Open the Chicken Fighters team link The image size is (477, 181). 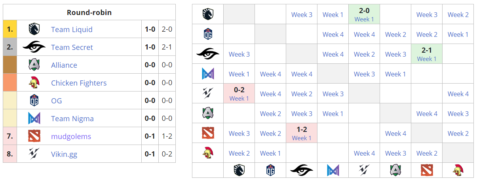[79, 83]
